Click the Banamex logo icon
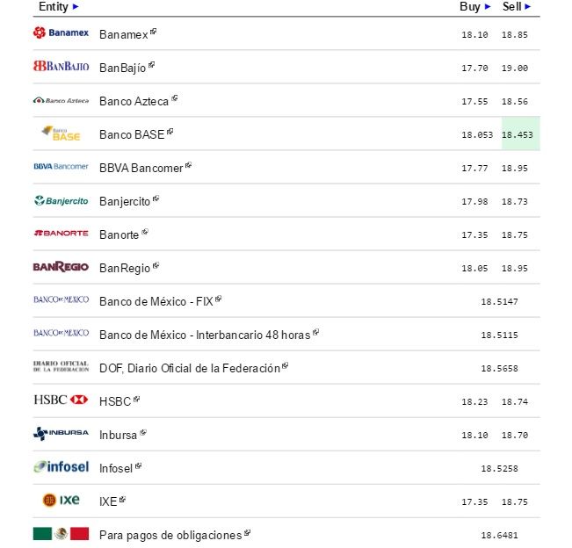Image resolution: width=572 pixels, height=548 pixels. 61,33
